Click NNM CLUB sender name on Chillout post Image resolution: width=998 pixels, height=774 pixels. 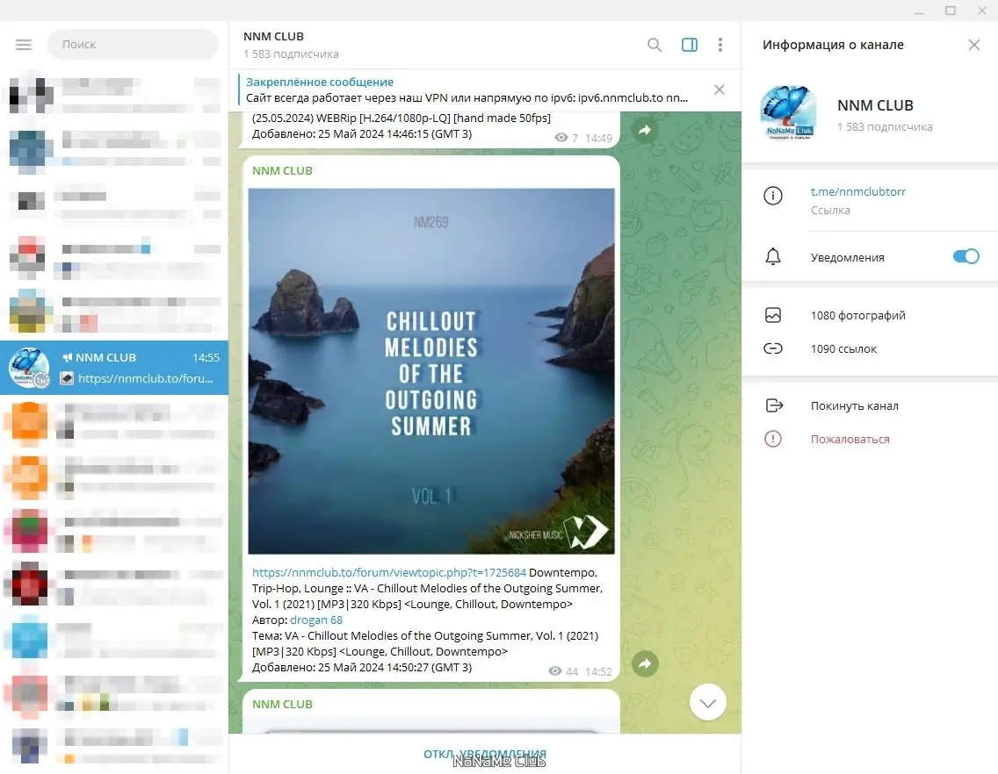(282, 170)
